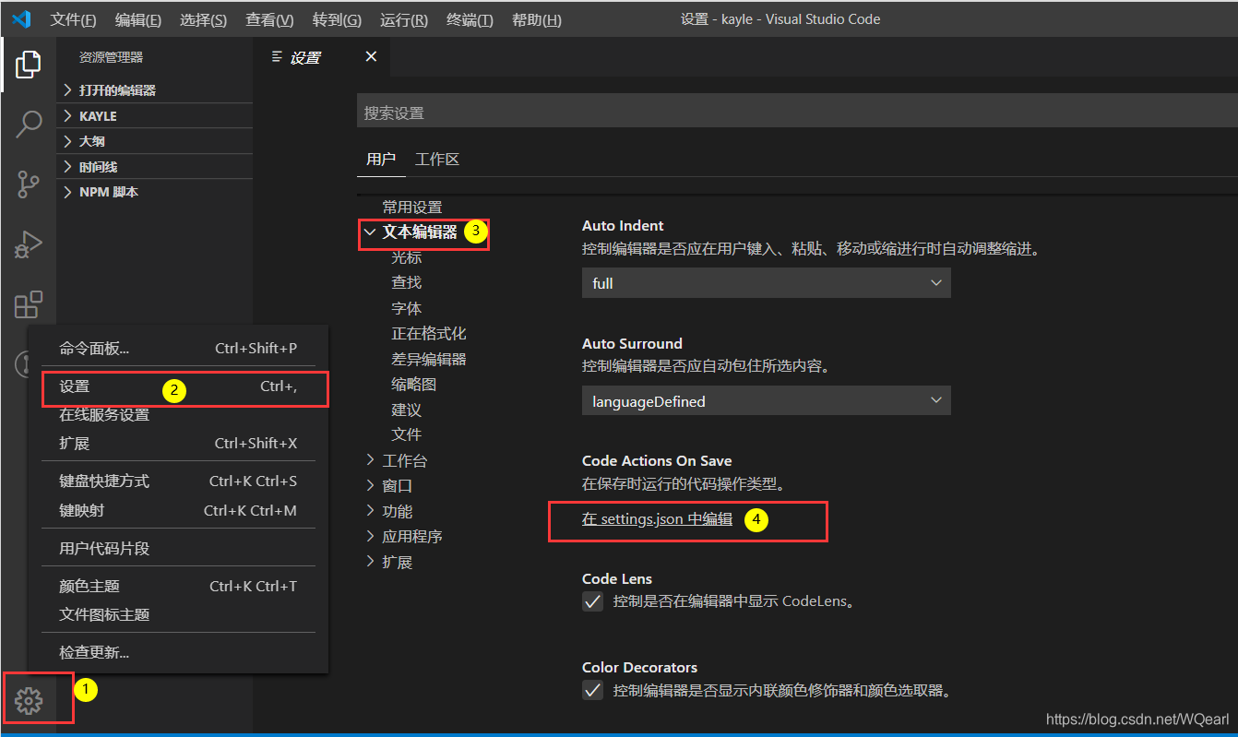Select 文件 under 文本编辑器
This screenshot has height=737, width=1238.
click(x=406, y=434)
